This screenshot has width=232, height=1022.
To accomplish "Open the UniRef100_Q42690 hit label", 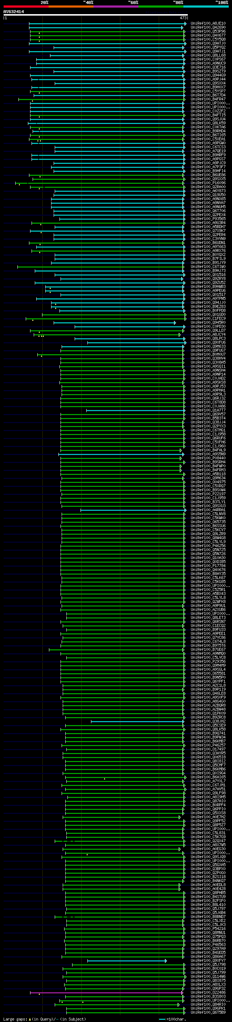I will (x=208, y=28).
